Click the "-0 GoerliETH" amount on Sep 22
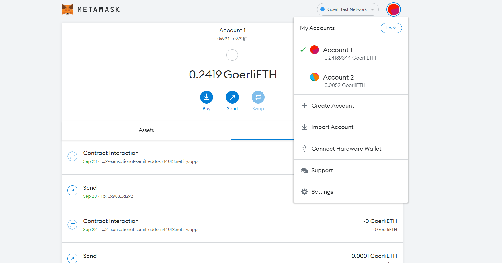This screenshot has width=502, height=263. click(380, 221)
